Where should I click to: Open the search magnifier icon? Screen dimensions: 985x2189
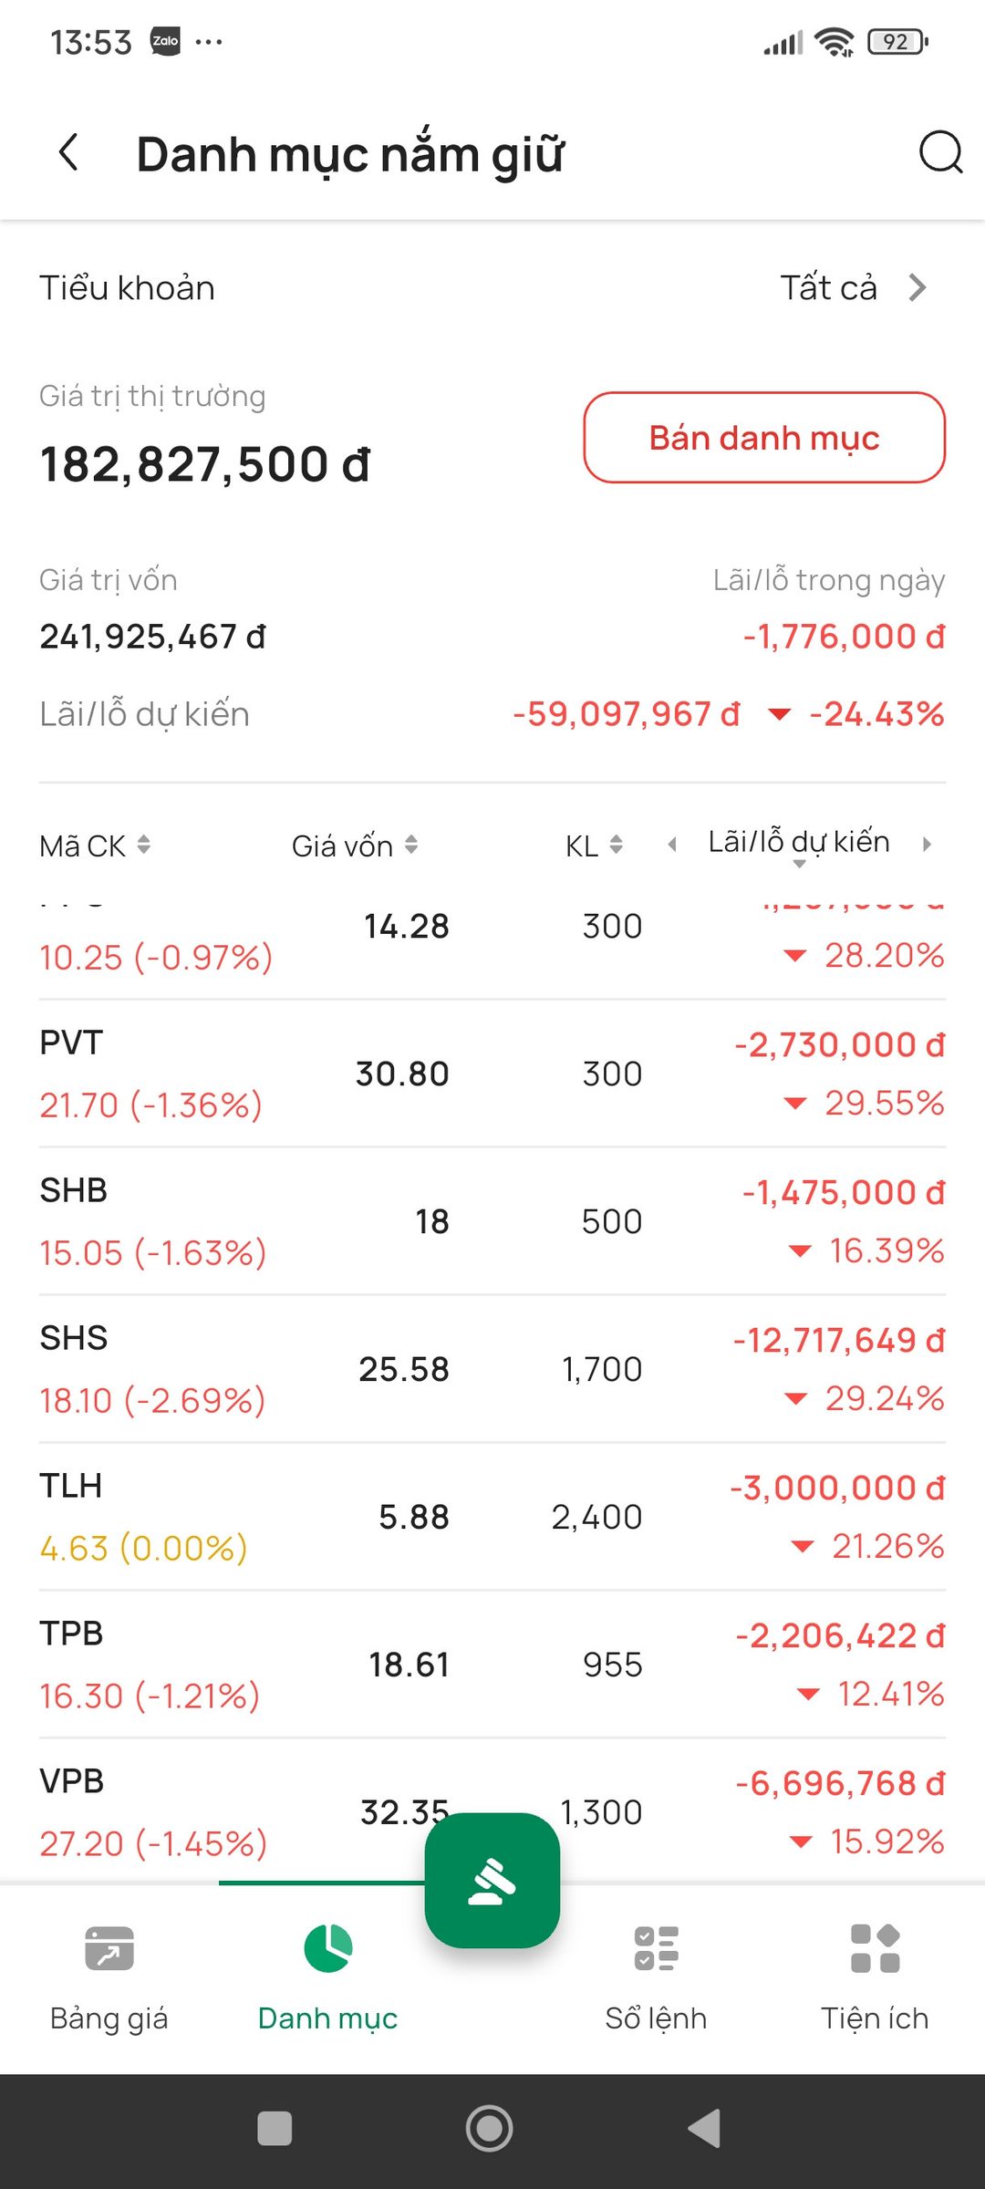pyautogui.click(x=940, y=152)
